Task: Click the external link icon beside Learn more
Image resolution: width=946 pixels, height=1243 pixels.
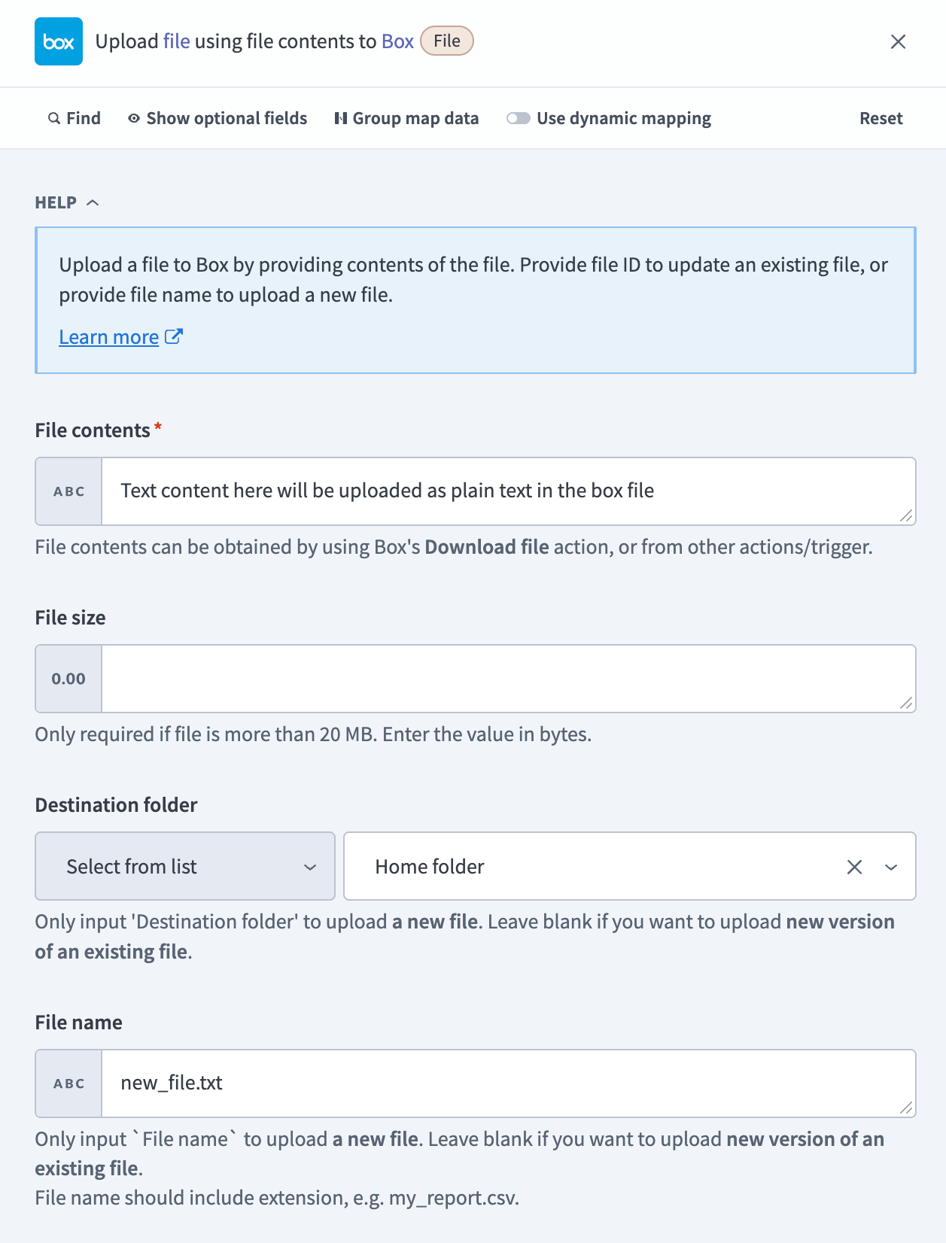Action: click(174, 336)
